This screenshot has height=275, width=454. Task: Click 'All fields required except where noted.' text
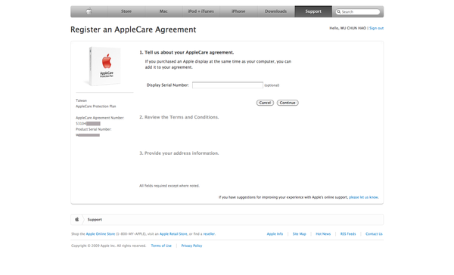[169, 186]
